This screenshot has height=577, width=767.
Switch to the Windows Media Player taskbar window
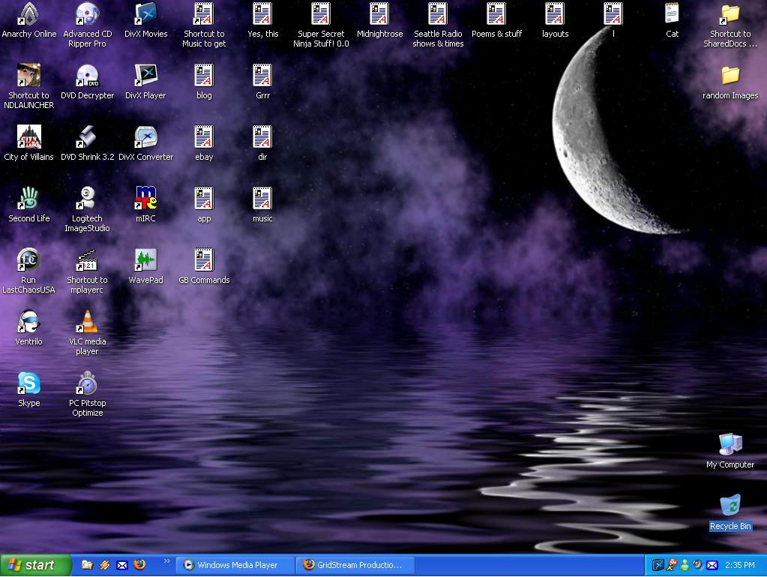(x=234, y=565)
